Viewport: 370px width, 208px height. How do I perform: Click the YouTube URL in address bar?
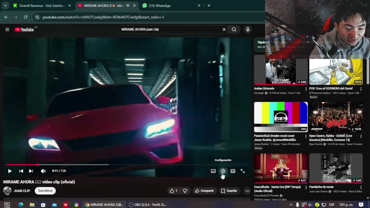click(103, 17)
